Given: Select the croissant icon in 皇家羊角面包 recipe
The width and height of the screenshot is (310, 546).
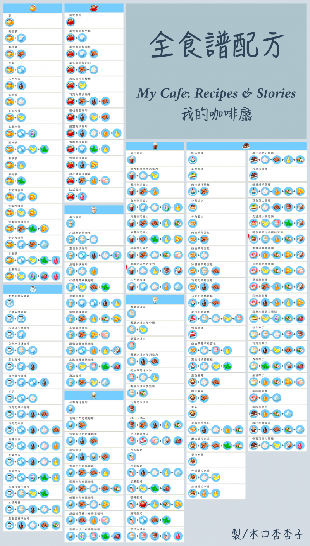Looking at the screenshot, I should point(193,430).
